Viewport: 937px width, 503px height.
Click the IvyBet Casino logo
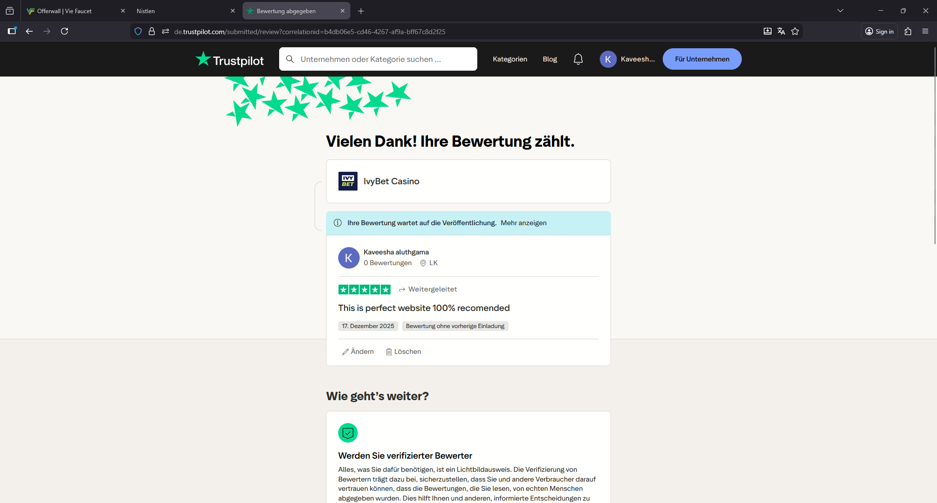pos(348,181)
